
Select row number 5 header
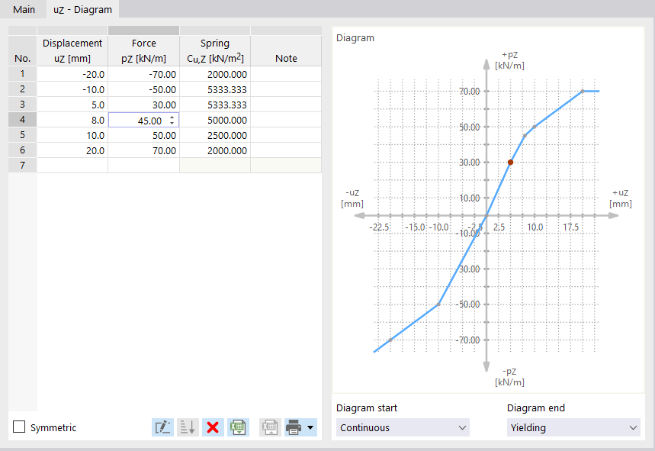[23, 135]
